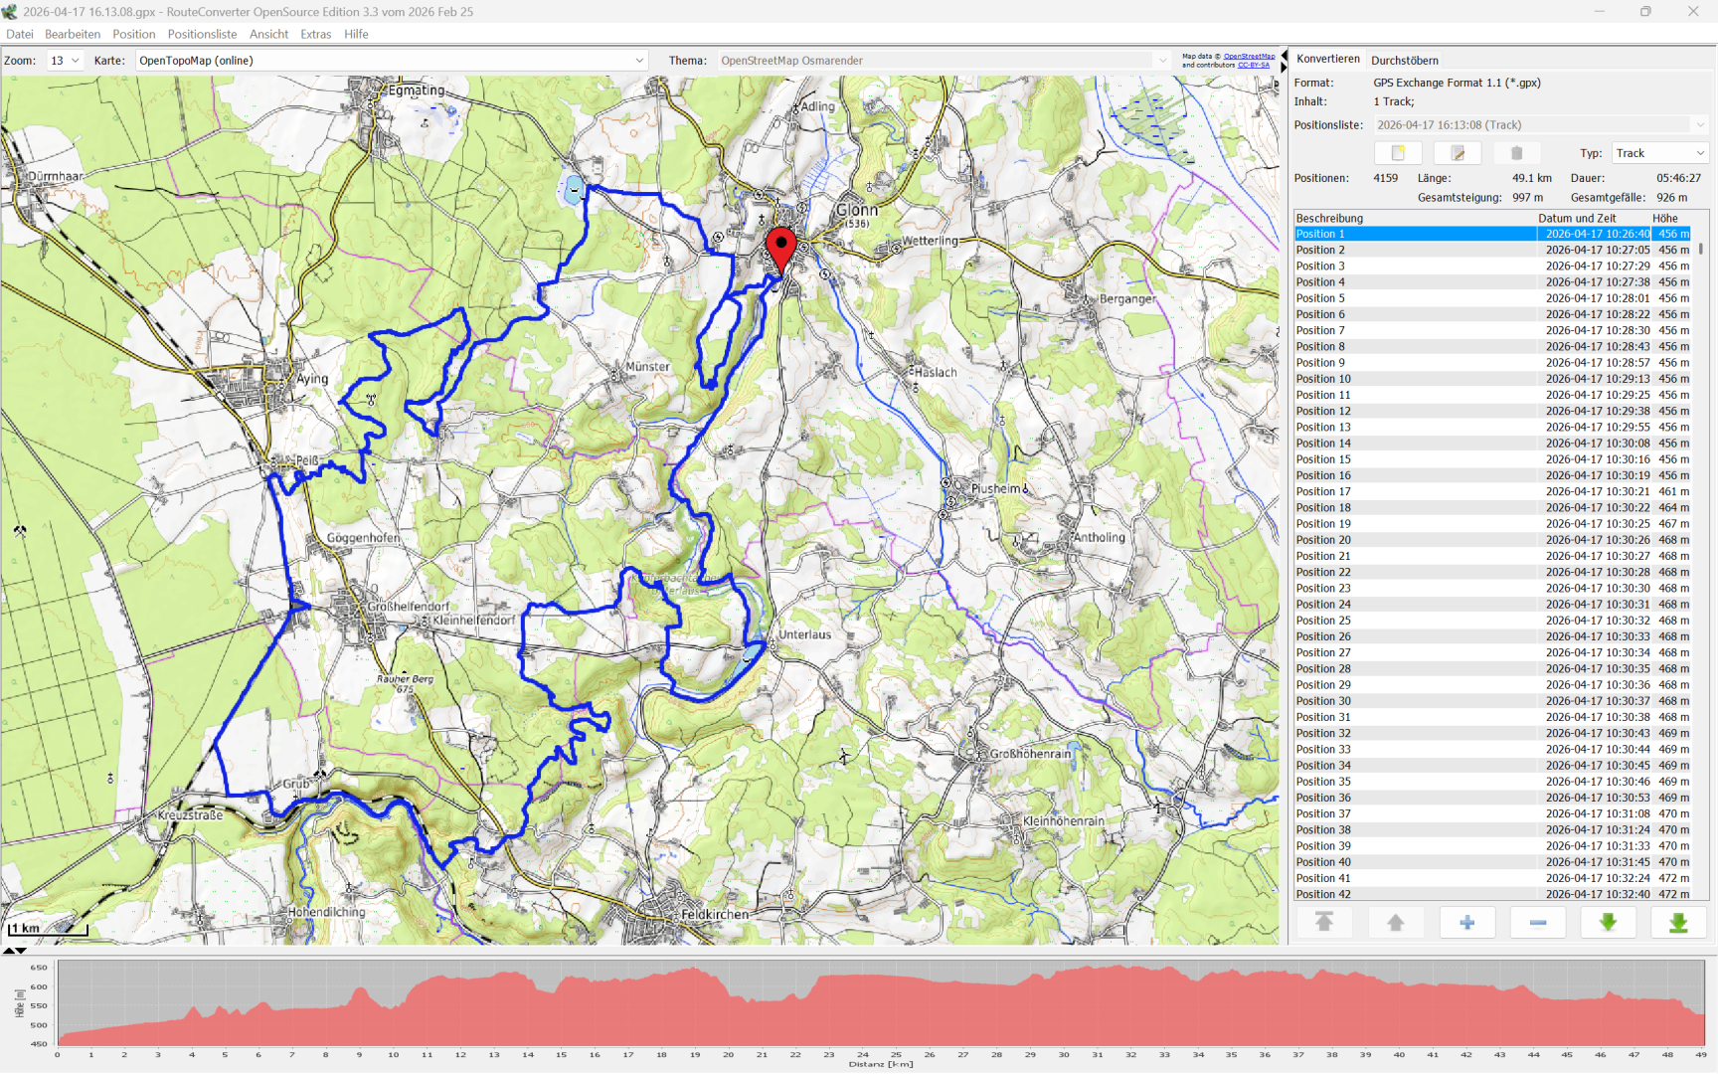Click the OpenStreetMap attribution link

tap(1249, 57)
